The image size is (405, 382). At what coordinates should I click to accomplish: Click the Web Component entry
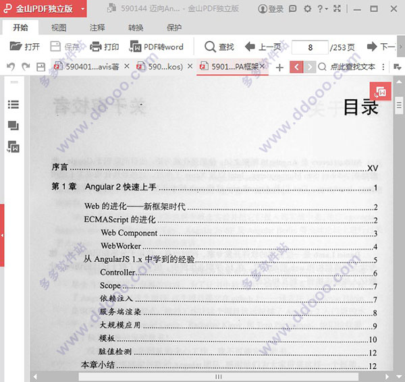(x=239, y=233)
